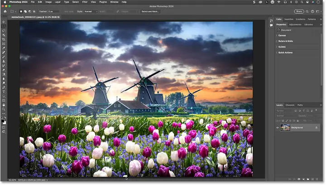This screenshot has width=326, height=185.
Task: Select the Eraser tool
Action: pyautogui.click(x=4, y=70)
